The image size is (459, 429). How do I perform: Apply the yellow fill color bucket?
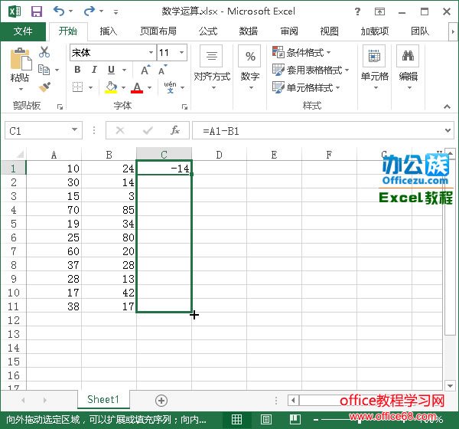111,87
